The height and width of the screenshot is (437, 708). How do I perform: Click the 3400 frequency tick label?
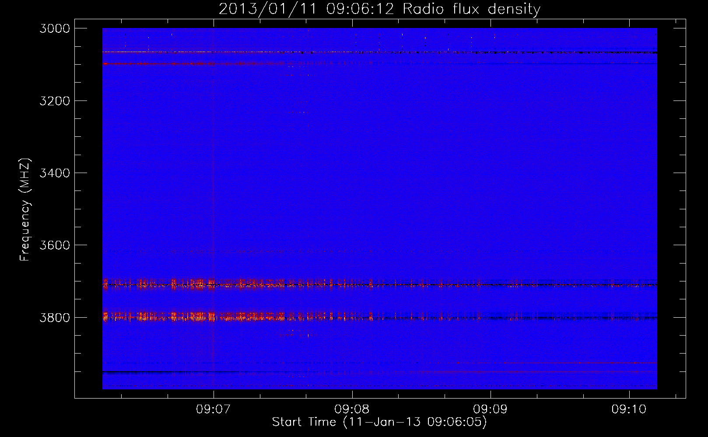55,173
